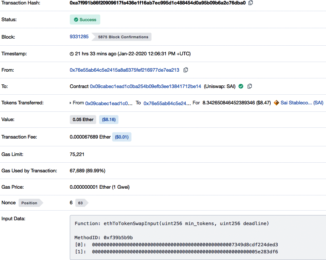Copy the To contract address icon
Screen dimensions: 326x260
[250, 86]
